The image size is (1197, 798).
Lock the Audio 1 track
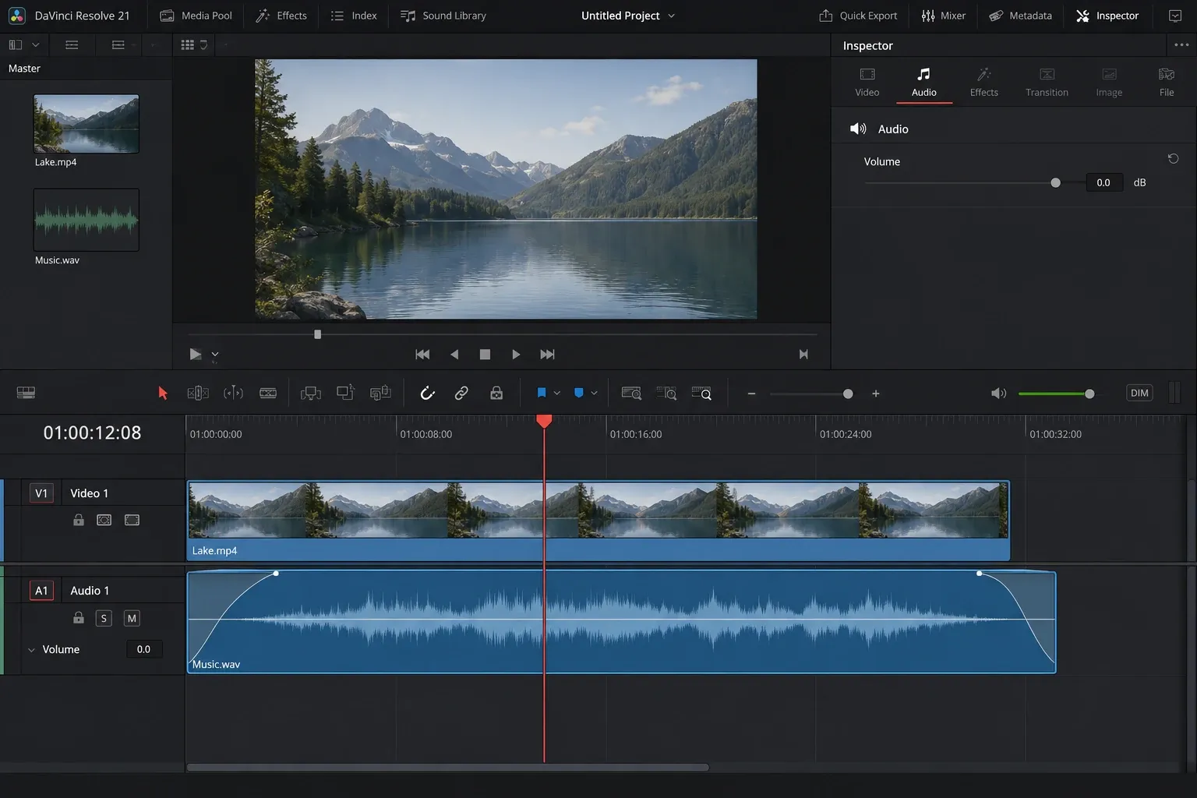coord(79,618)
